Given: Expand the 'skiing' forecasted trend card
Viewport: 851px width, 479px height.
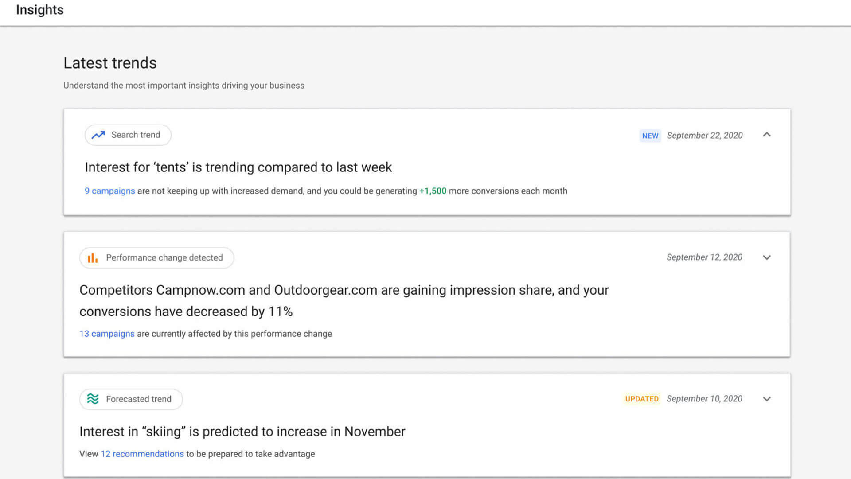Looking at the screenshot, I should point(767,399).
